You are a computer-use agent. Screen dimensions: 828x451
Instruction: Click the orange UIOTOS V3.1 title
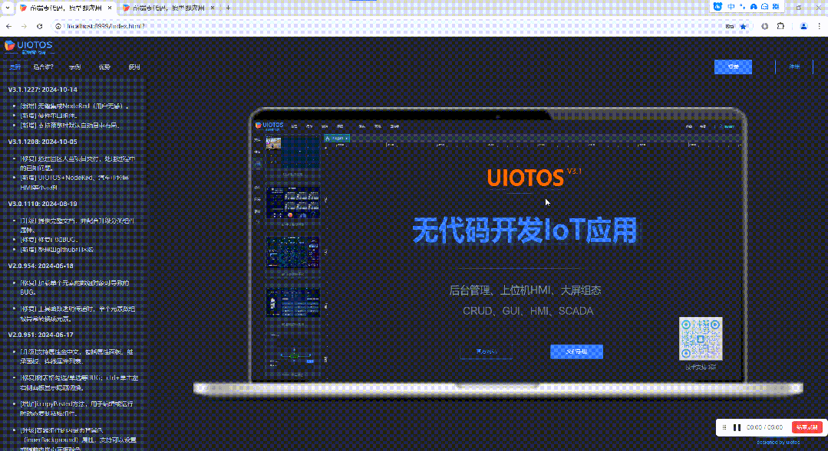[x=533, y=178]
